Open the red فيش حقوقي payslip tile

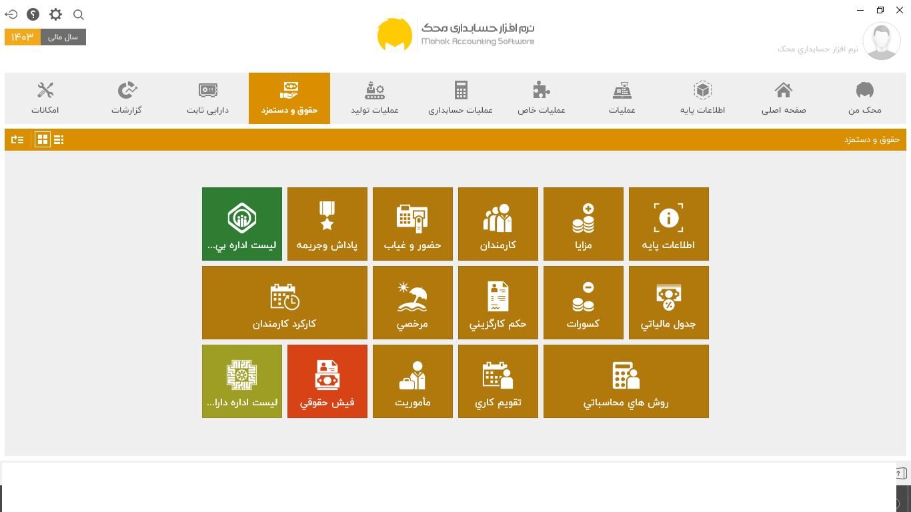(x=327, y=381)
